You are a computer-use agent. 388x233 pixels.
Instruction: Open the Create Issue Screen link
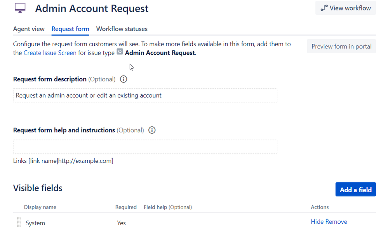[x=50, y=53]
